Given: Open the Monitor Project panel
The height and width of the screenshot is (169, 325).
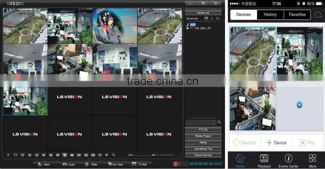Looking at the screenshot, I should tap(203, 136).
